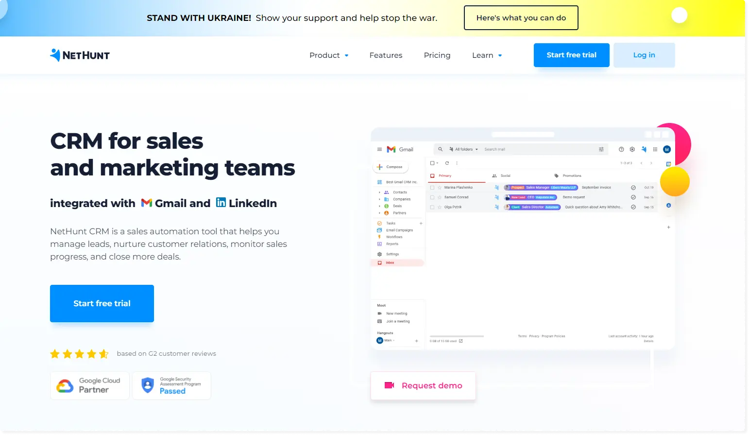Open Gmail help question mark icon
The width and height of the screenshot is (749, 435).
(621, 149)
